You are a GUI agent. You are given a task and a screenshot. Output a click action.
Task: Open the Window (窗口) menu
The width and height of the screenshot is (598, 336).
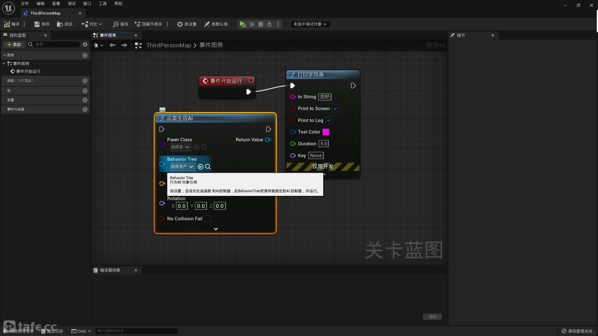pyautogui.click(x=87, y=3)
